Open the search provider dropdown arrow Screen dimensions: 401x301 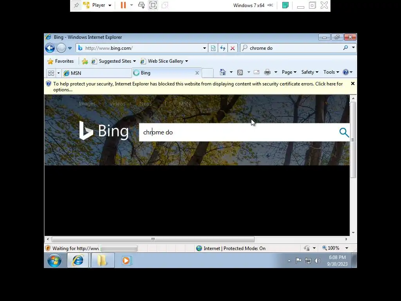point(353,47)
